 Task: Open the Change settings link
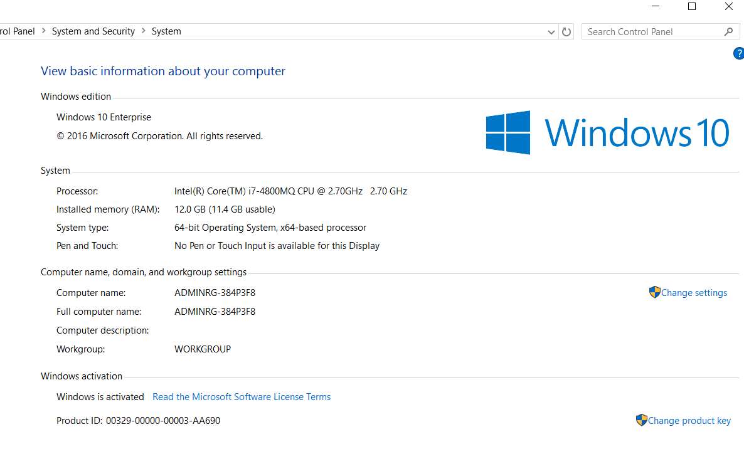[x=694, y=293]
